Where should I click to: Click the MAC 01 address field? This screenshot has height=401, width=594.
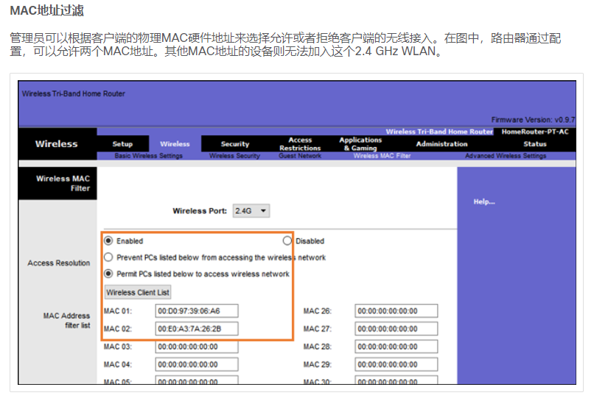point(197,311)
